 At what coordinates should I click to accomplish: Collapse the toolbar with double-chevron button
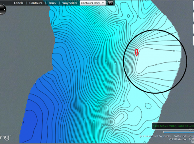click(x=110, y=3)
